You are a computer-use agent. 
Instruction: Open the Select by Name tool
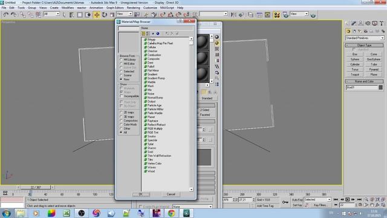coord(71,15)
